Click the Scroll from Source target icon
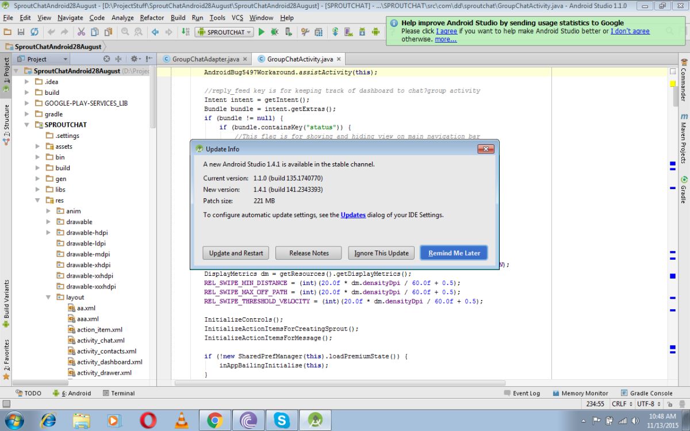Screen dimensions: 690x431 106,59
